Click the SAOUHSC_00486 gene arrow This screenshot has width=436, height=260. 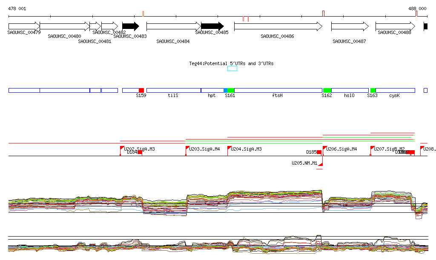coord(278,26)
